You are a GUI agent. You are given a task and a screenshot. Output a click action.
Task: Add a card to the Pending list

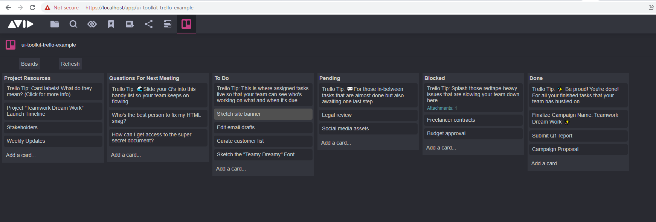336,143
